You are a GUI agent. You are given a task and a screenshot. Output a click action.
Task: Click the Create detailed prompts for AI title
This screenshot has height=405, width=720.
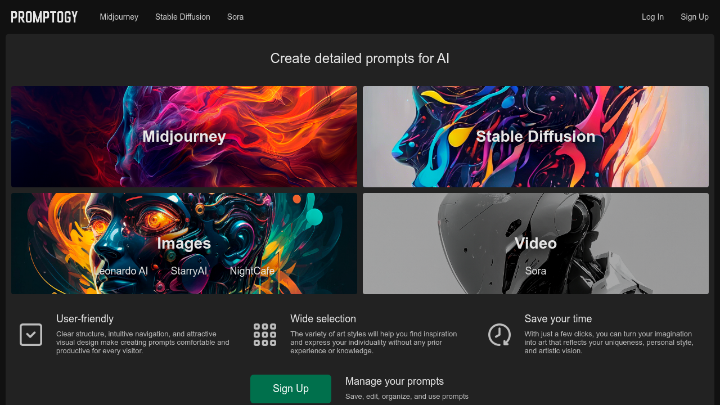[360, 58]
